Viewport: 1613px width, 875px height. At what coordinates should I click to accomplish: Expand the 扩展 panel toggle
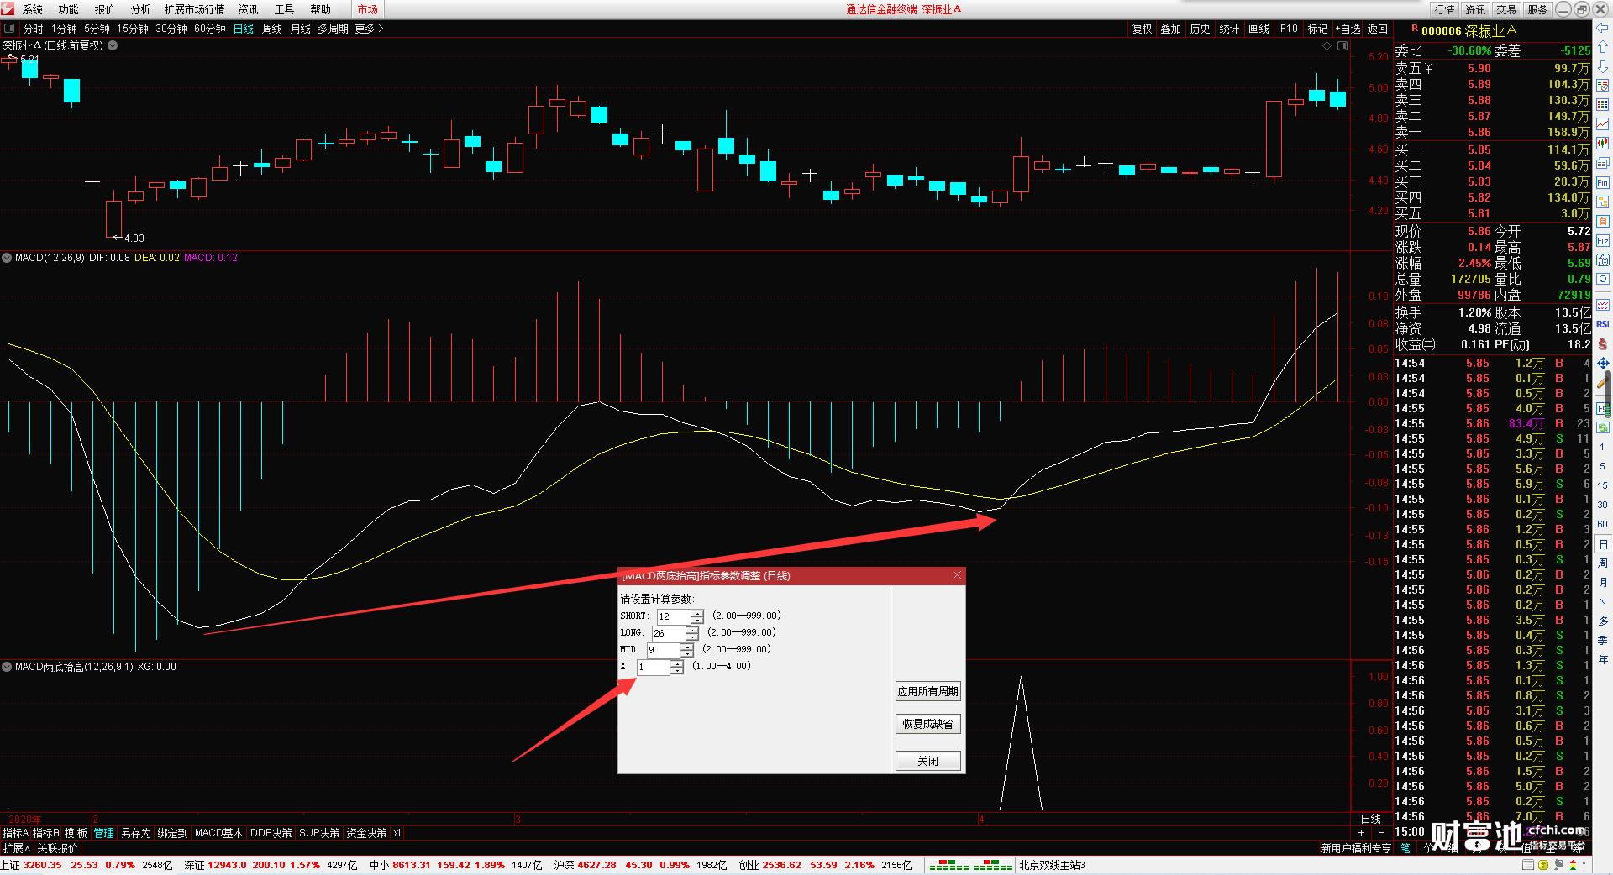click(17, 848)
